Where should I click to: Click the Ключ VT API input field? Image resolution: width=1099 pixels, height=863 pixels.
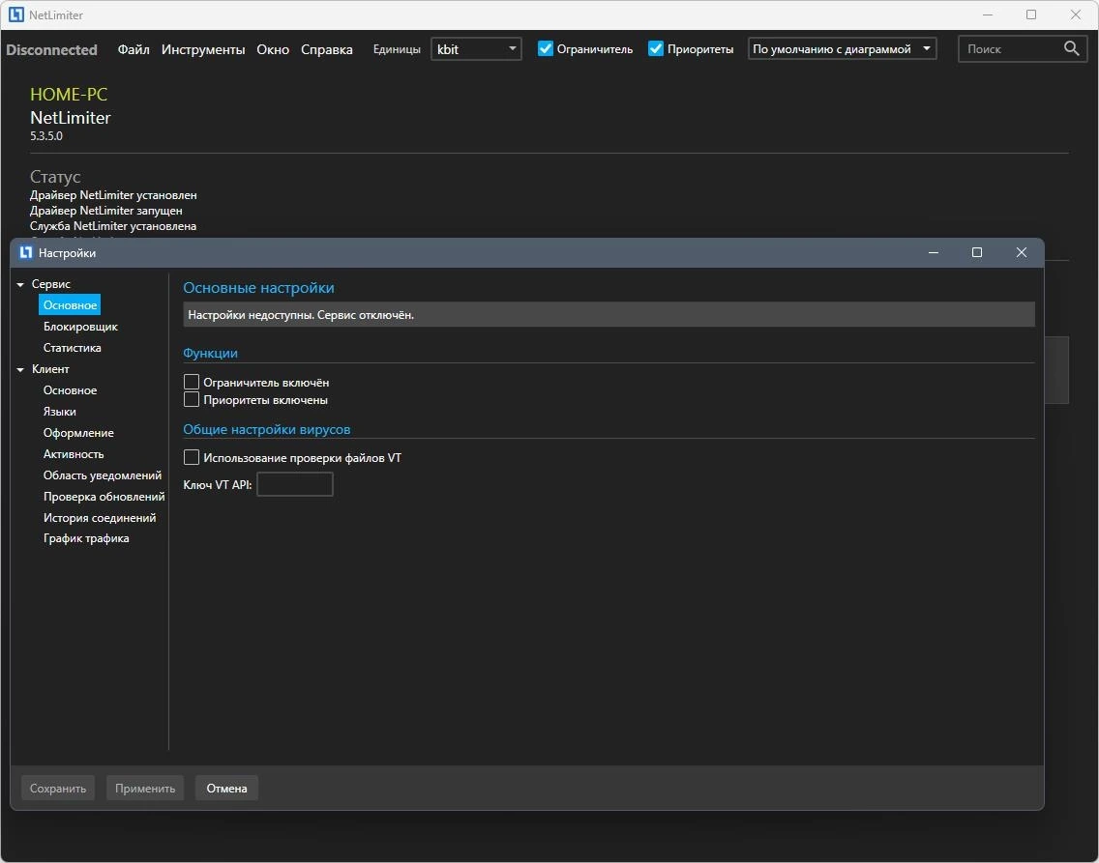coord(295,484)
